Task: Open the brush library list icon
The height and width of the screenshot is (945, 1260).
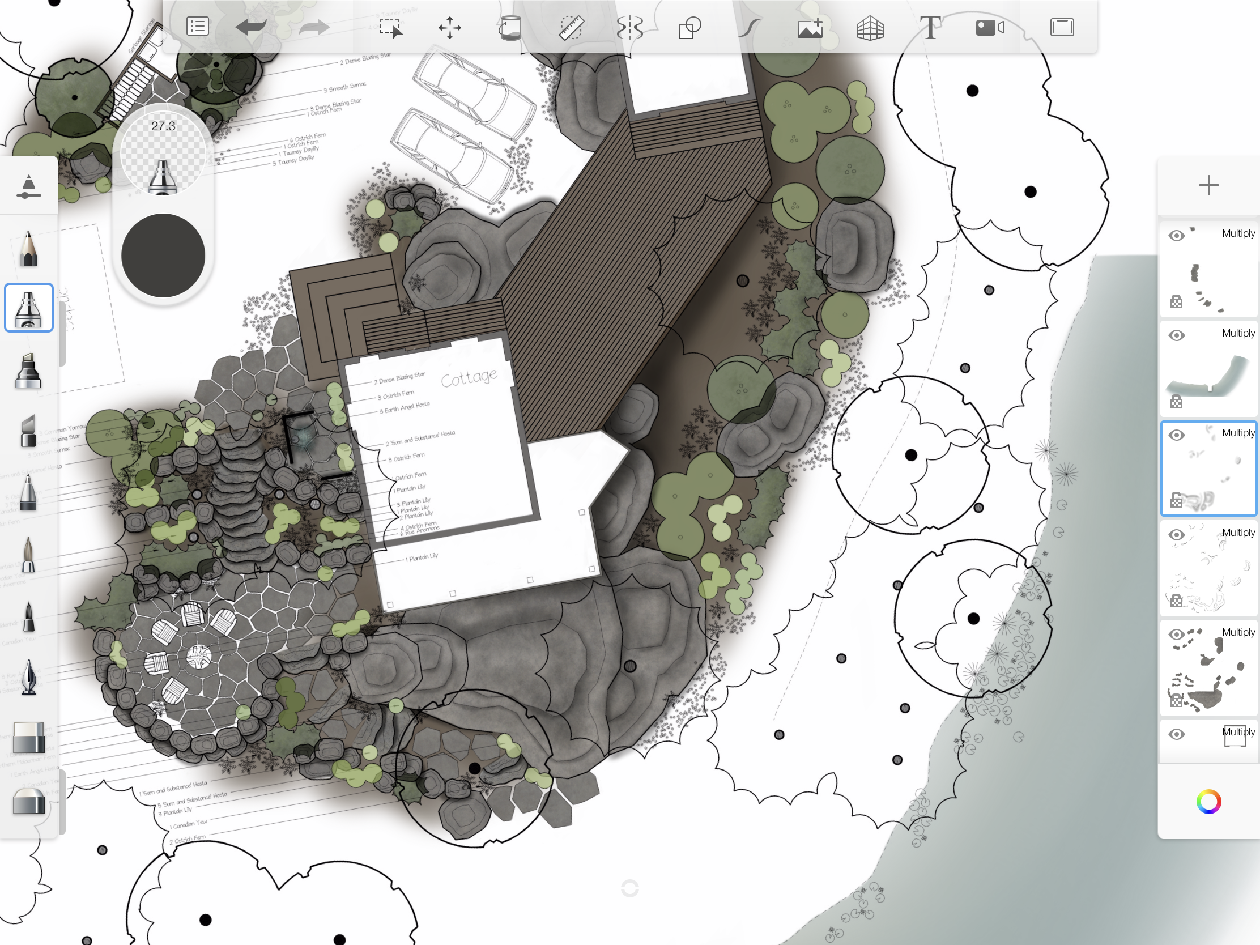Action: click(198, 27)
